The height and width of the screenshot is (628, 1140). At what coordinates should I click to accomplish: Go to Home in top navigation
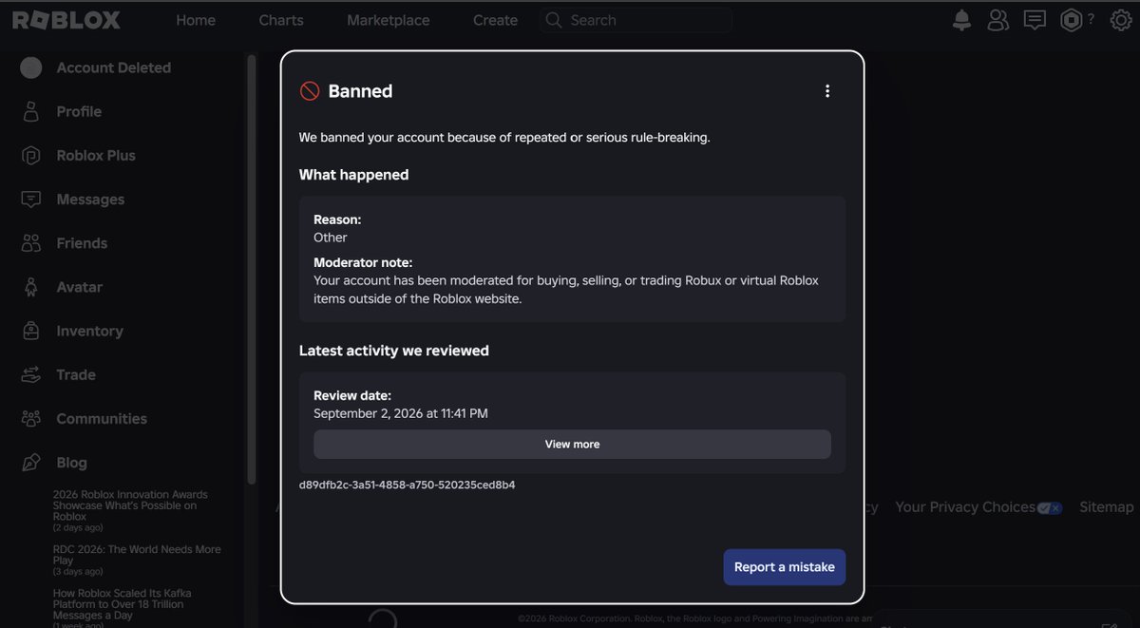click(x=196, y=20)
